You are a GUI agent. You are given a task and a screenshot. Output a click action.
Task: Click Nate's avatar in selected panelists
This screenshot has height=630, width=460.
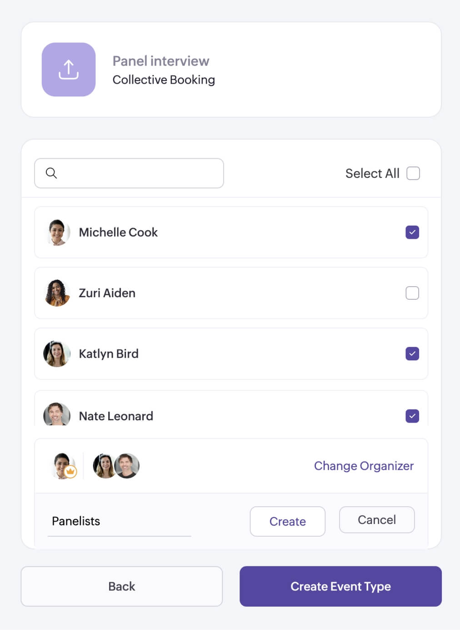[x=128, y=466]
